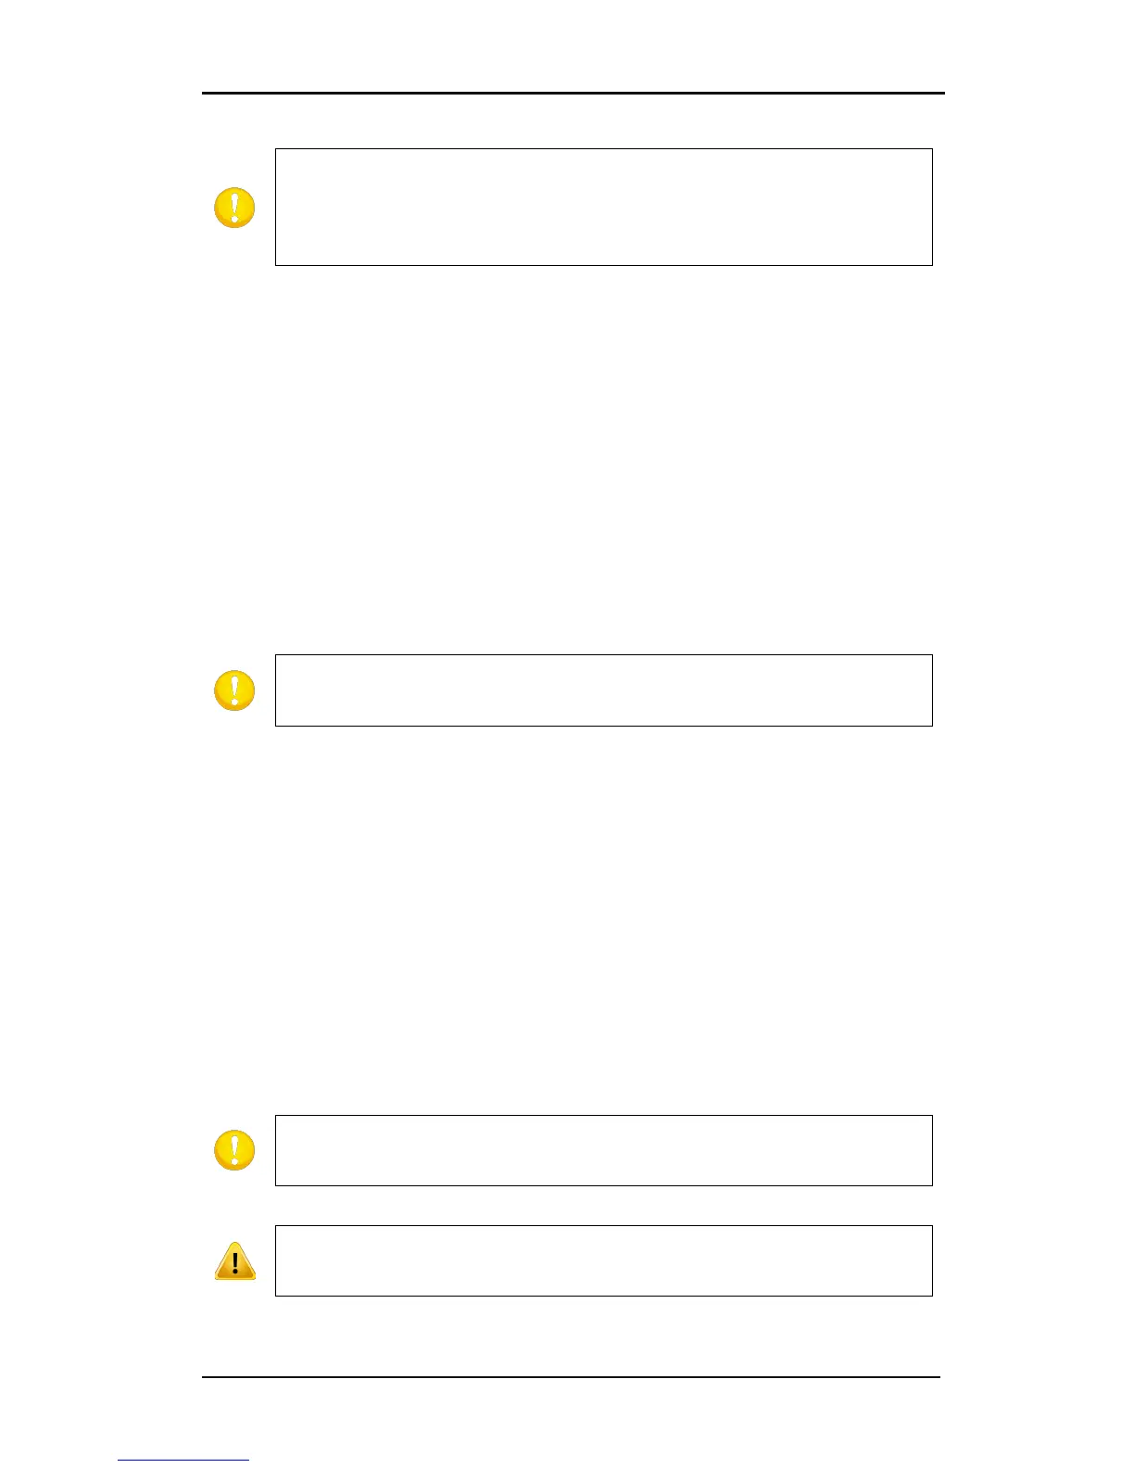Click the horizontal footer rule near page bottom
1134x1468 pixels.
(571, 1377)
